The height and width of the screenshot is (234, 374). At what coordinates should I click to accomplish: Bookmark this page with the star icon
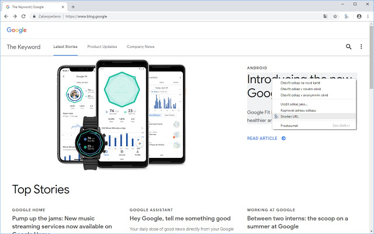pos(335,16)
